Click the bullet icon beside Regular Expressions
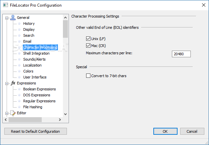209x145 pixels. click(x=19, y=101)
